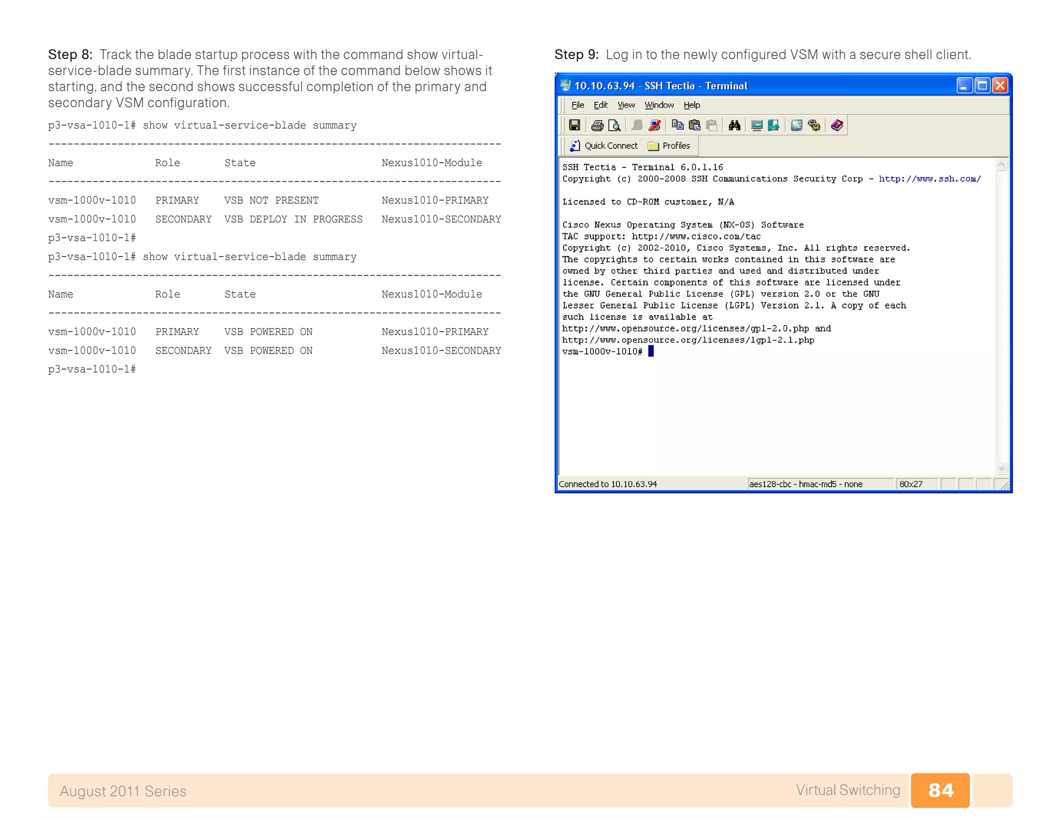
Task: Click the Copy documents toolbar icon
Action: coord(677,125)
